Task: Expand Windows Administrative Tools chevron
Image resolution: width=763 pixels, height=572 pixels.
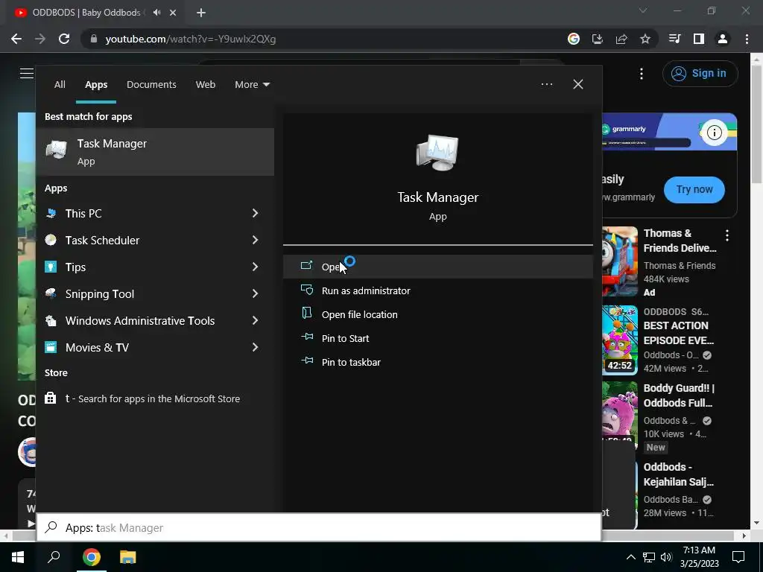Action: (255, 320)
